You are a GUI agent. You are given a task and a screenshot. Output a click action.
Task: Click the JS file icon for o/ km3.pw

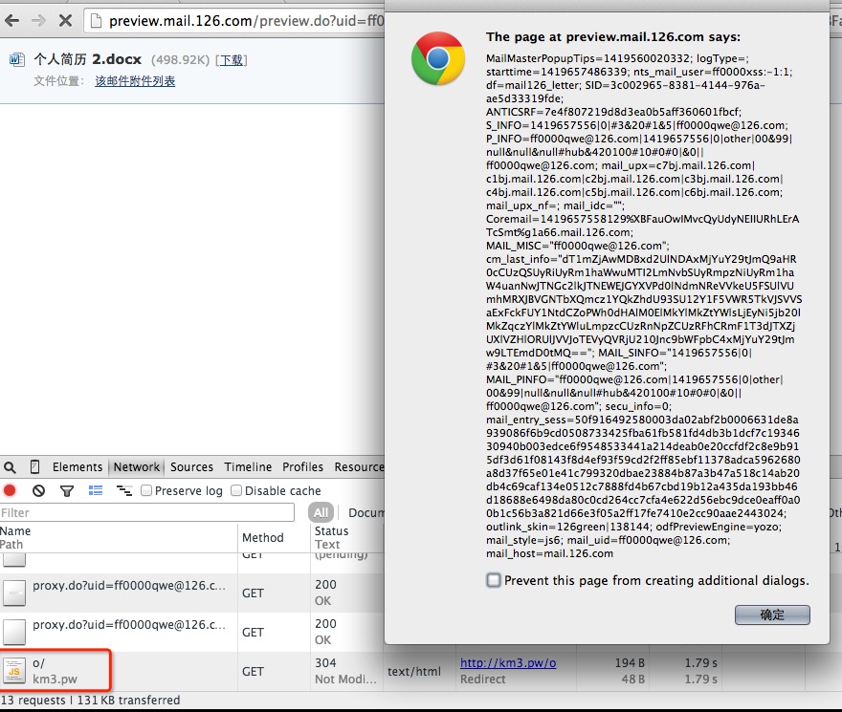pyautogui.click(x=14, y=671)
